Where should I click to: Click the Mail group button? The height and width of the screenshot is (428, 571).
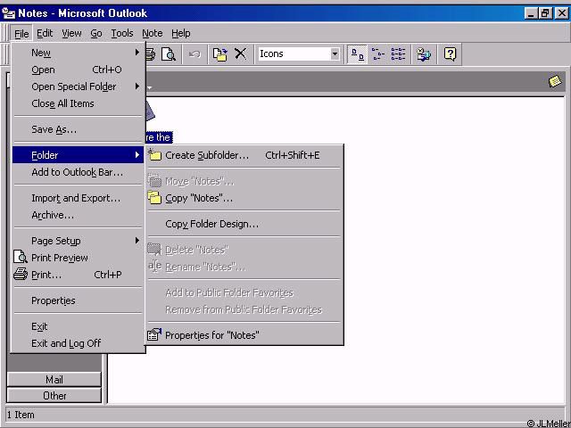(54, 380)
